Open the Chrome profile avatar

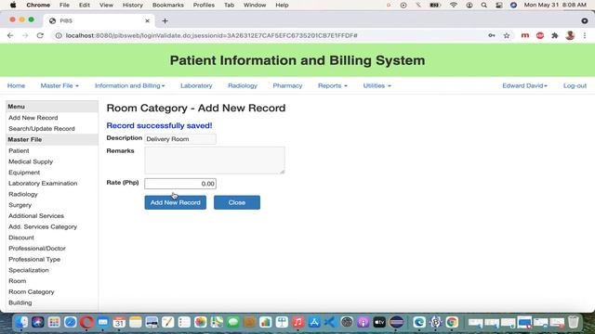570,35
